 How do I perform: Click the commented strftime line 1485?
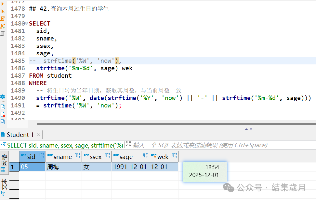(75, 61)
